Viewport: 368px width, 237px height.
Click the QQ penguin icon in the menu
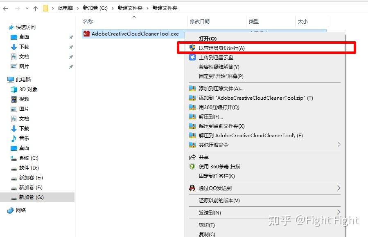point(192,188)
